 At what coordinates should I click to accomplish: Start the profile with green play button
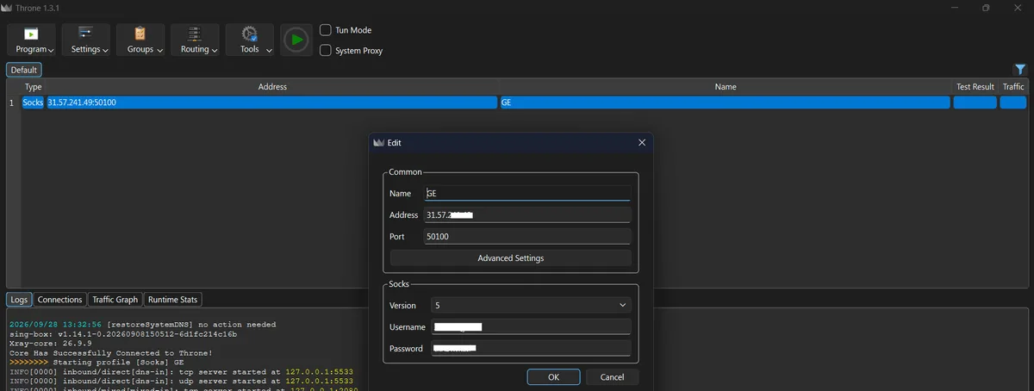coord(296,40)
